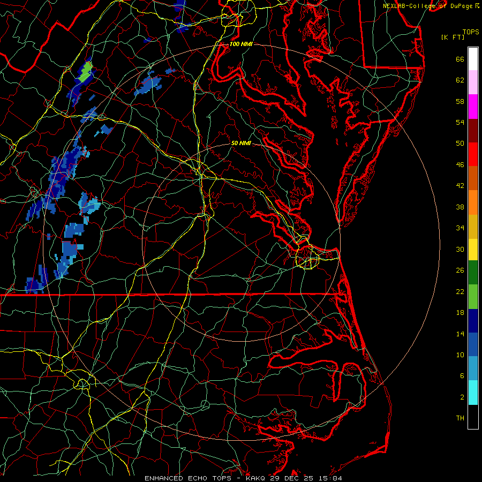Click the legend value 22
482x482 pixels.
point(460,291)
